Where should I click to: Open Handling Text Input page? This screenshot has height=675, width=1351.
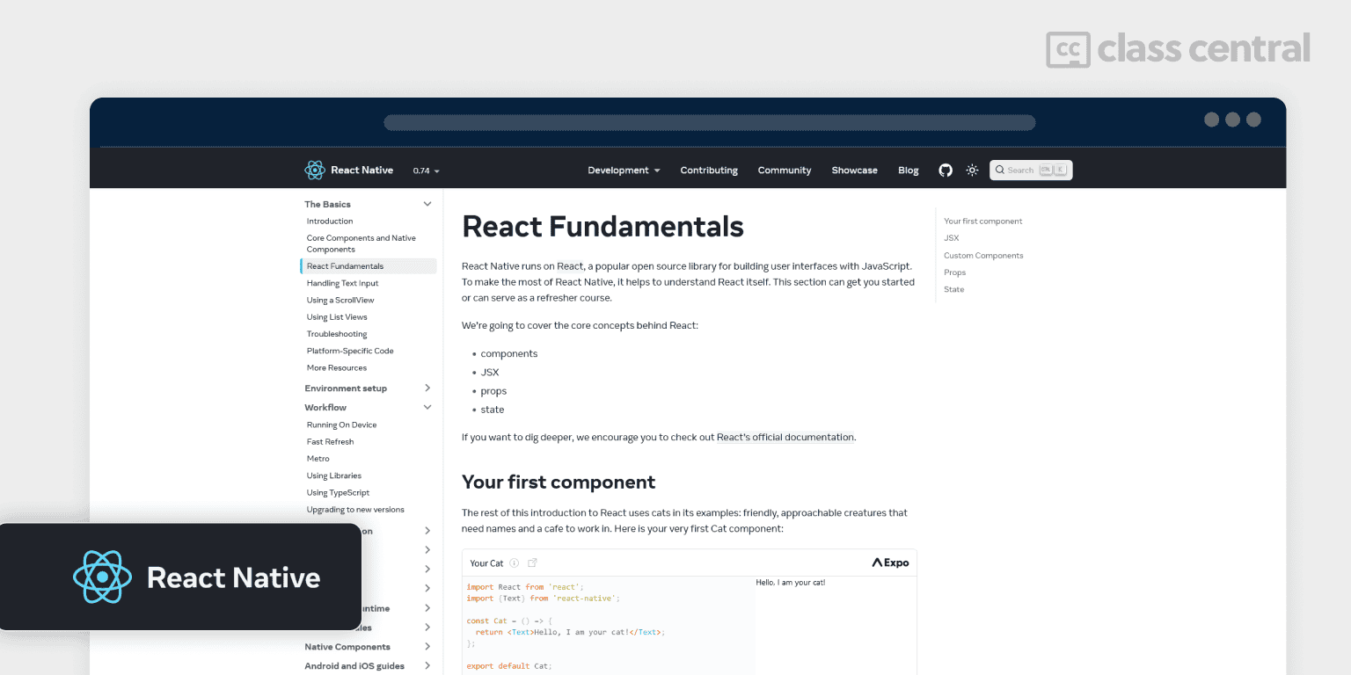(x=342, y=283)
